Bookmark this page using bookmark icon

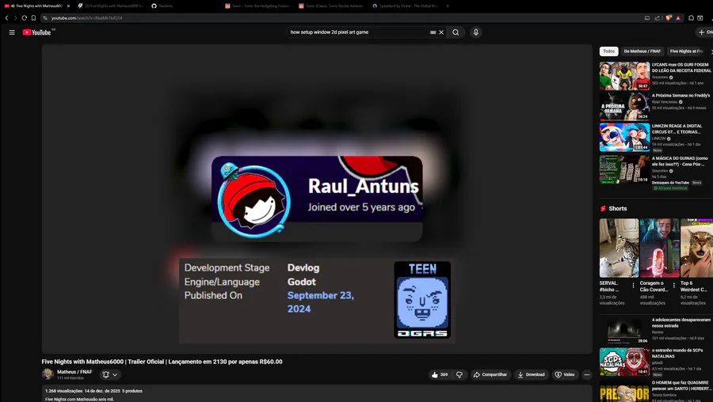pos(33,18)
